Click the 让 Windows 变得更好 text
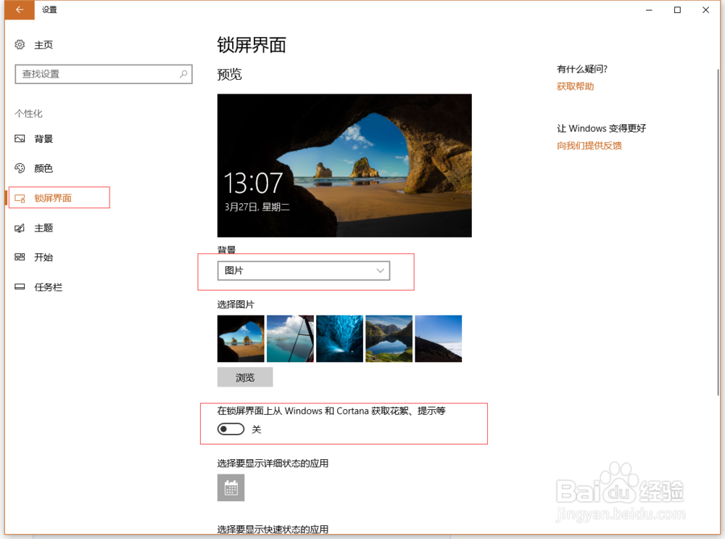725x539 pixels. click(601, 128)
